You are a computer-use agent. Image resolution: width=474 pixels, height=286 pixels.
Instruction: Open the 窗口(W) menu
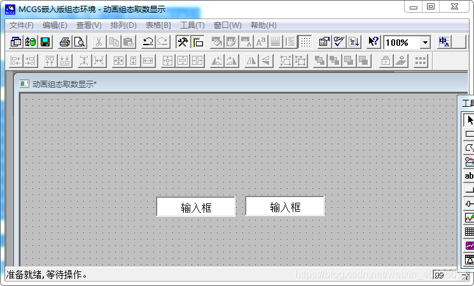(227, 25)
